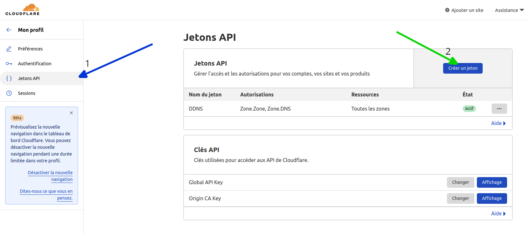Click Affichage for Origin CA Key
The height and width of the screenshot is (234, 527).
(x=492, y=198)
